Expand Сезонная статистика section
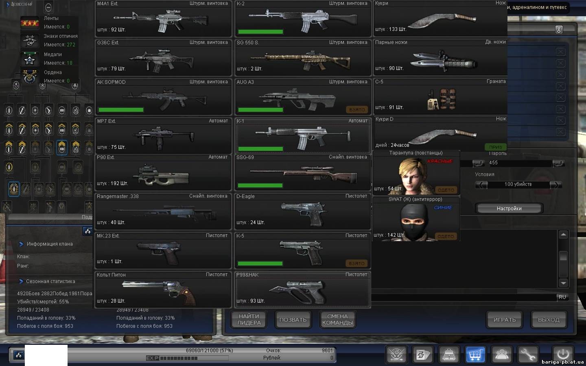 tap(21, 281)
